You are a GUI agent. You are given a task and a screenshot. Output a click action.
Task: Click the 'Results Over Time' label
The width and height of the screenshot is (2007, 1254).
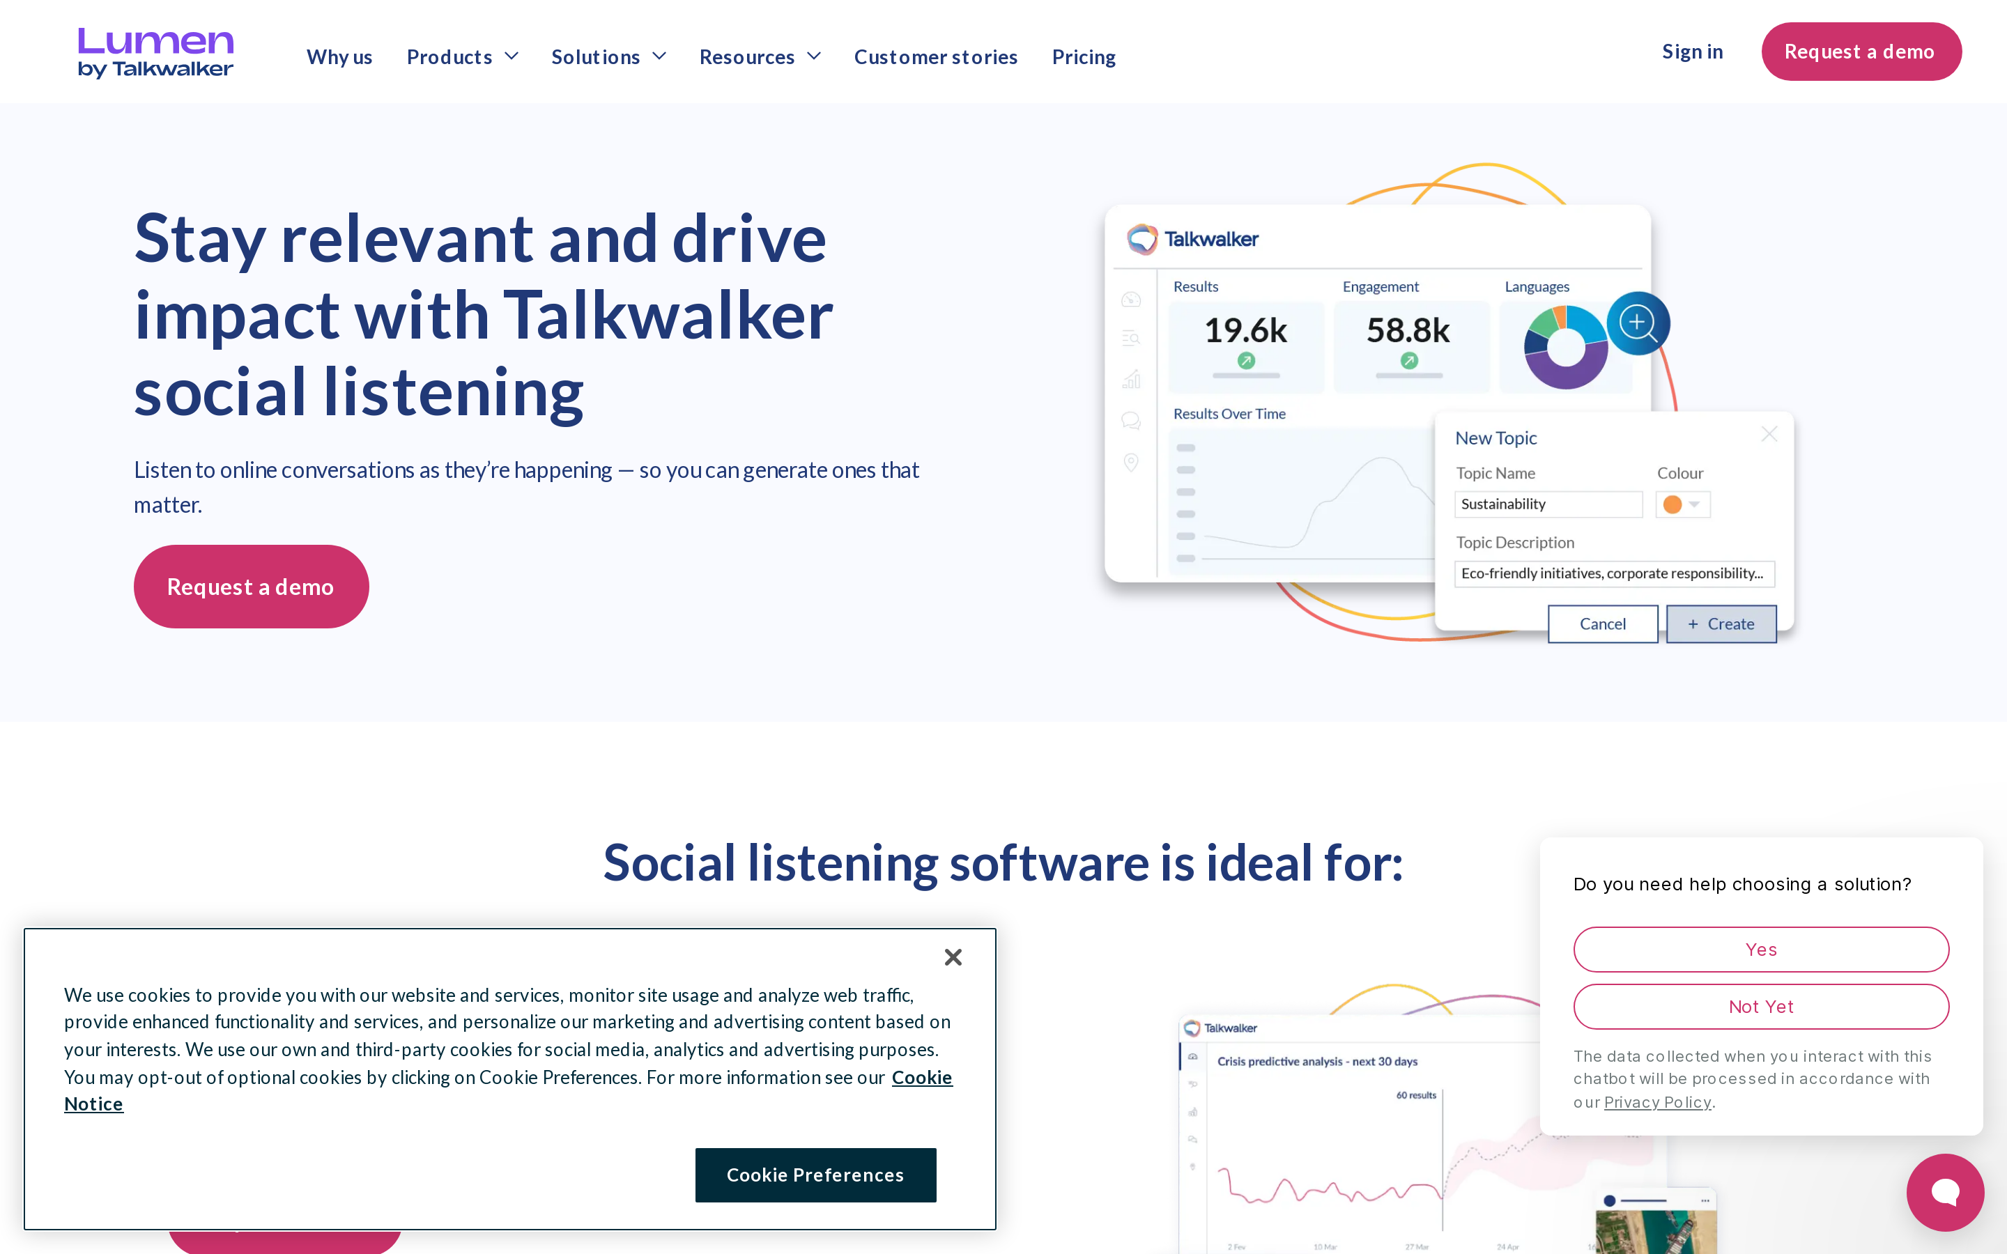pos(1229,414)
